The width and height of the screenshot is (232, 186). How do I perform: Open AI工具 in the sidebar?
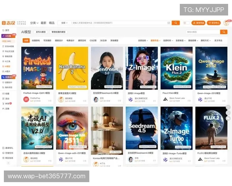(x=6, y=61)
